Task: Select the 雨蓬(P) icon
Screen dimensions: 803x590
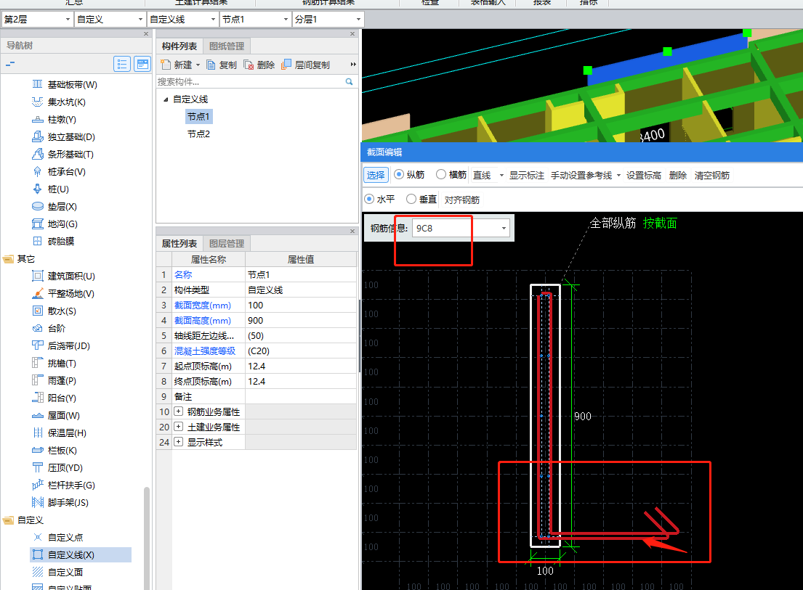Action: (37, 380)
